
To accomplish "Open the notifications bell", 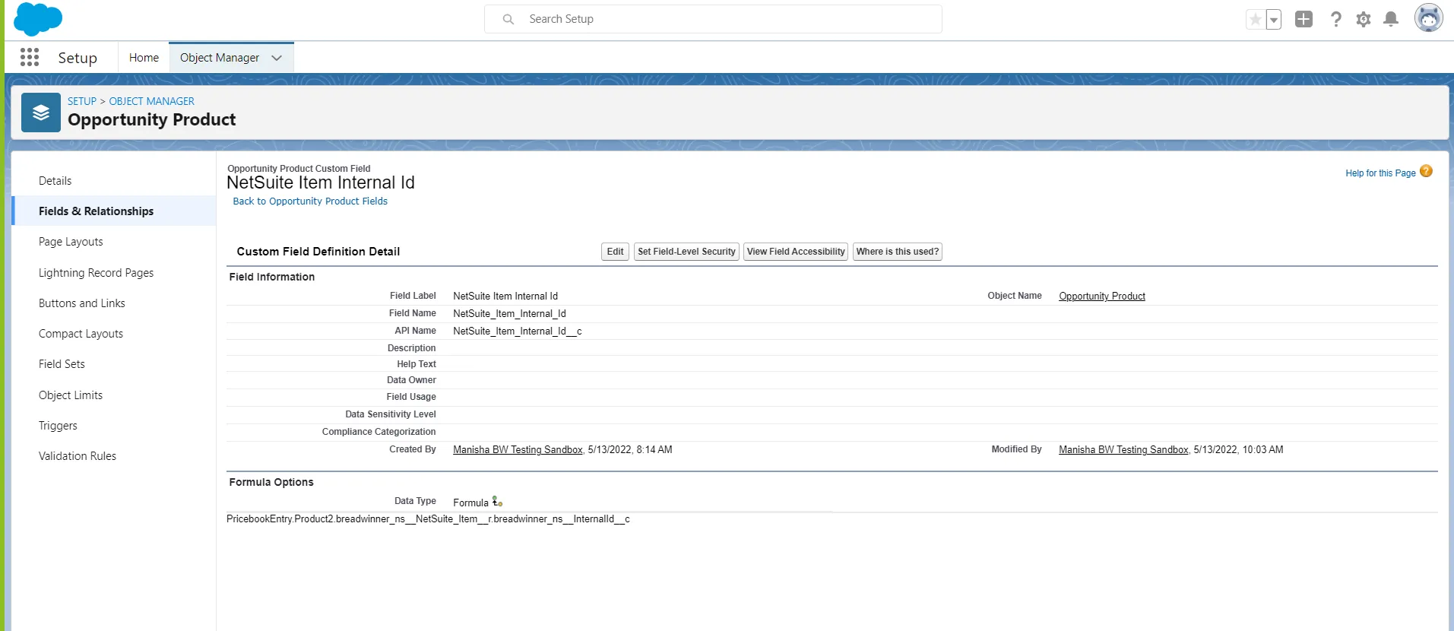I will 1391,19.
